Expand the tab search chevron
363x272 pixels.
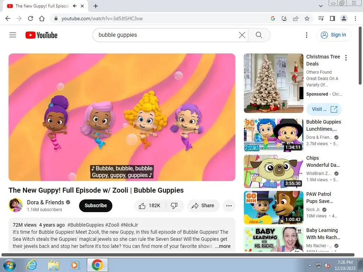[x=320, y=6]
